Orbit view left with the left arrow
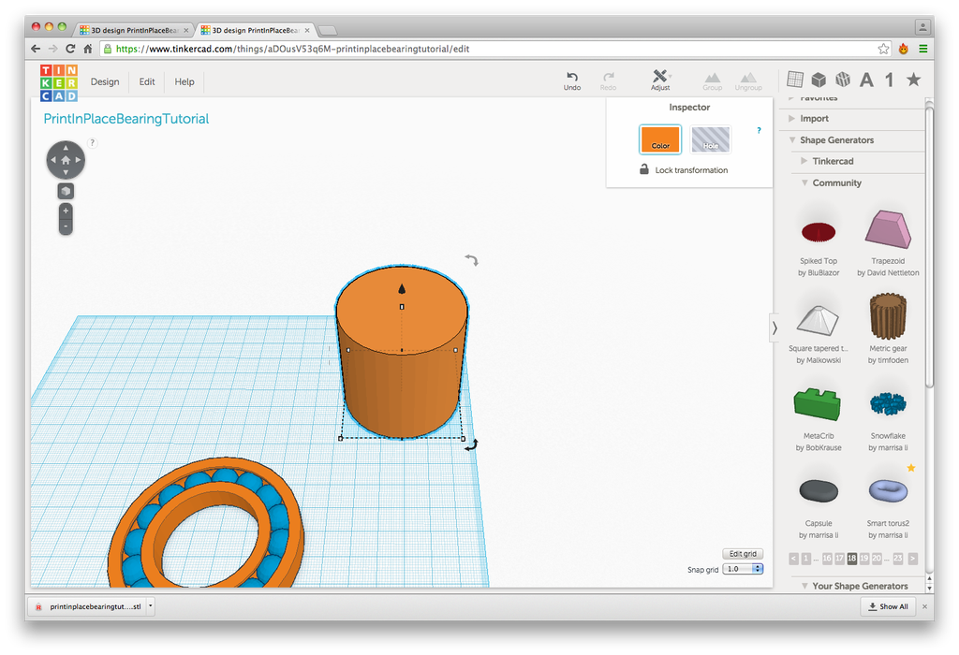Viewport: 959px width, 655px height. [53, 160]
